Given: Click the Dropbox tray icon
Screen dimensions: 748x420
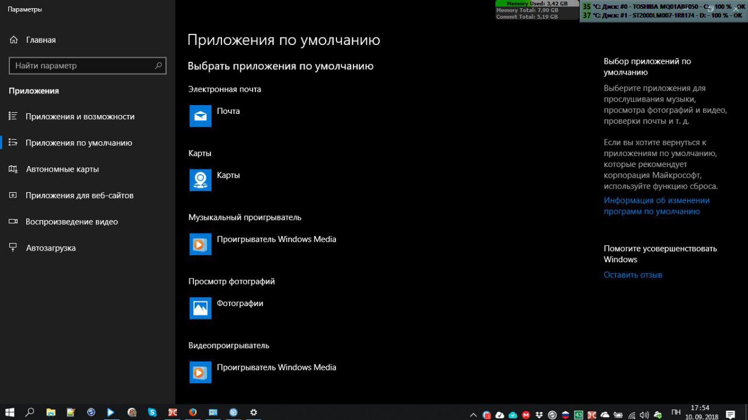Looking at the screenshot, I should (539, 415).
